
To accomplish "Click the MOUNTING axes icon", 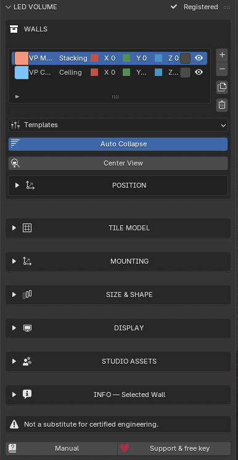I will pos(27,261).
